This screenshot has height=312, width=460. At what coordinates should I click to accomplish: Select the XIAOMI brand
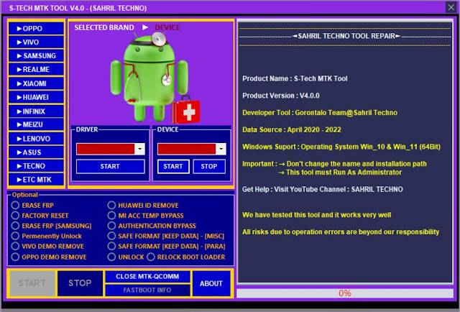pos(36,83)
